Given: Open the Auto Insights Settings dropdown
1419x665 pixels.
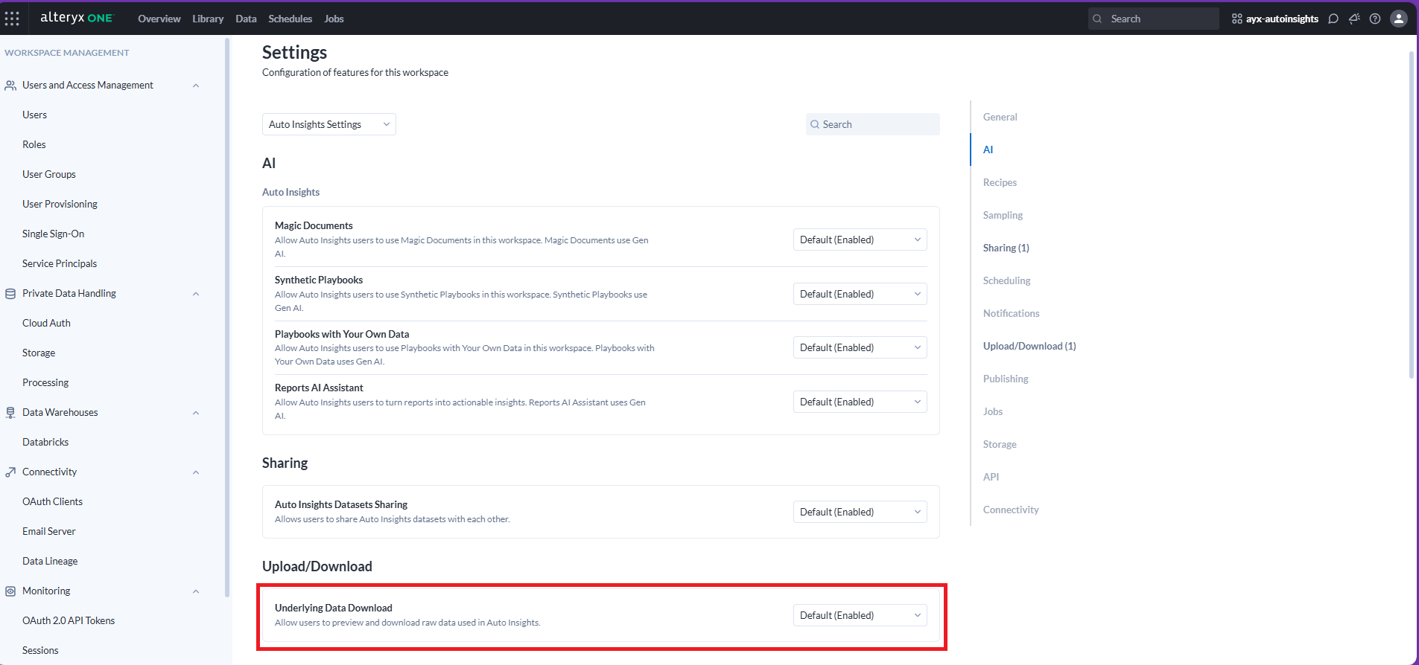Looking at the screenshot, I should [328, 124].
